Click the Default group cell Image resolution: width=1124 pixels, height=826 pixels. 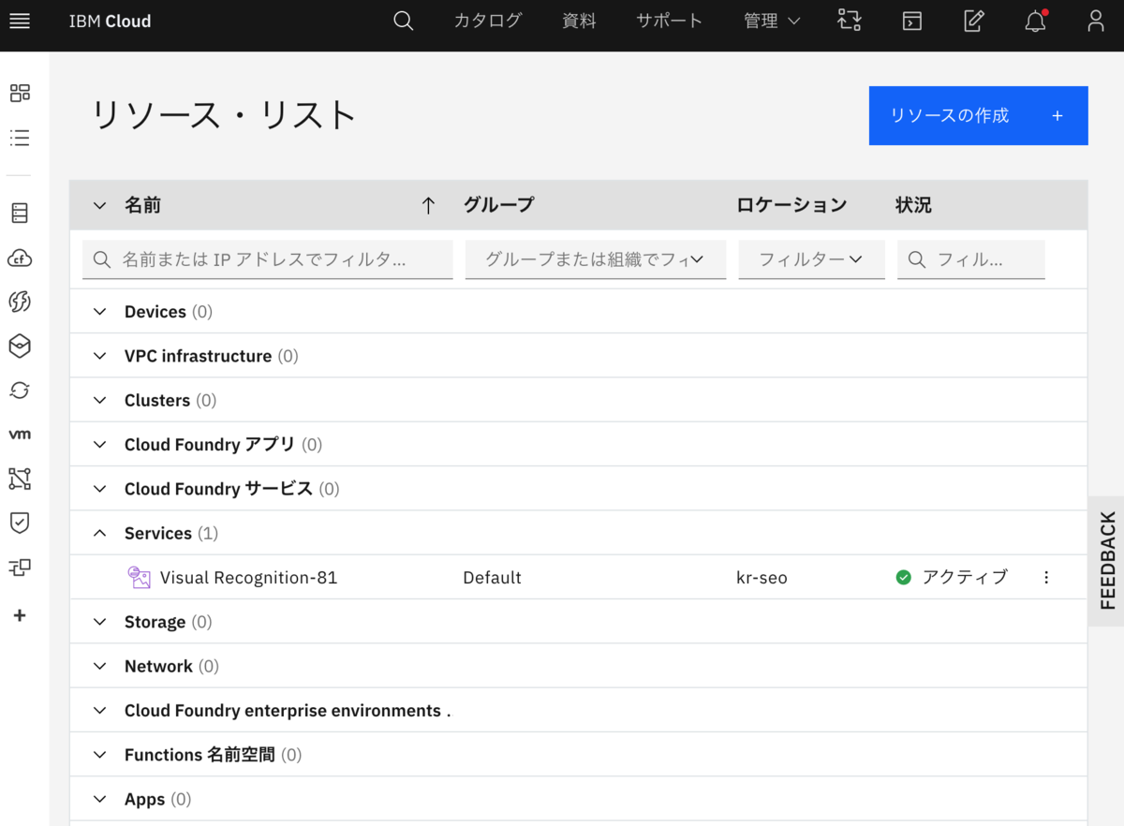[x=492, y=578]
